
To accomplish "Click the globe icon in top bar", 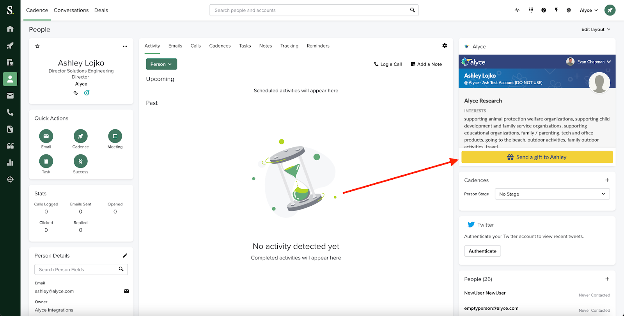I will 569,10.
